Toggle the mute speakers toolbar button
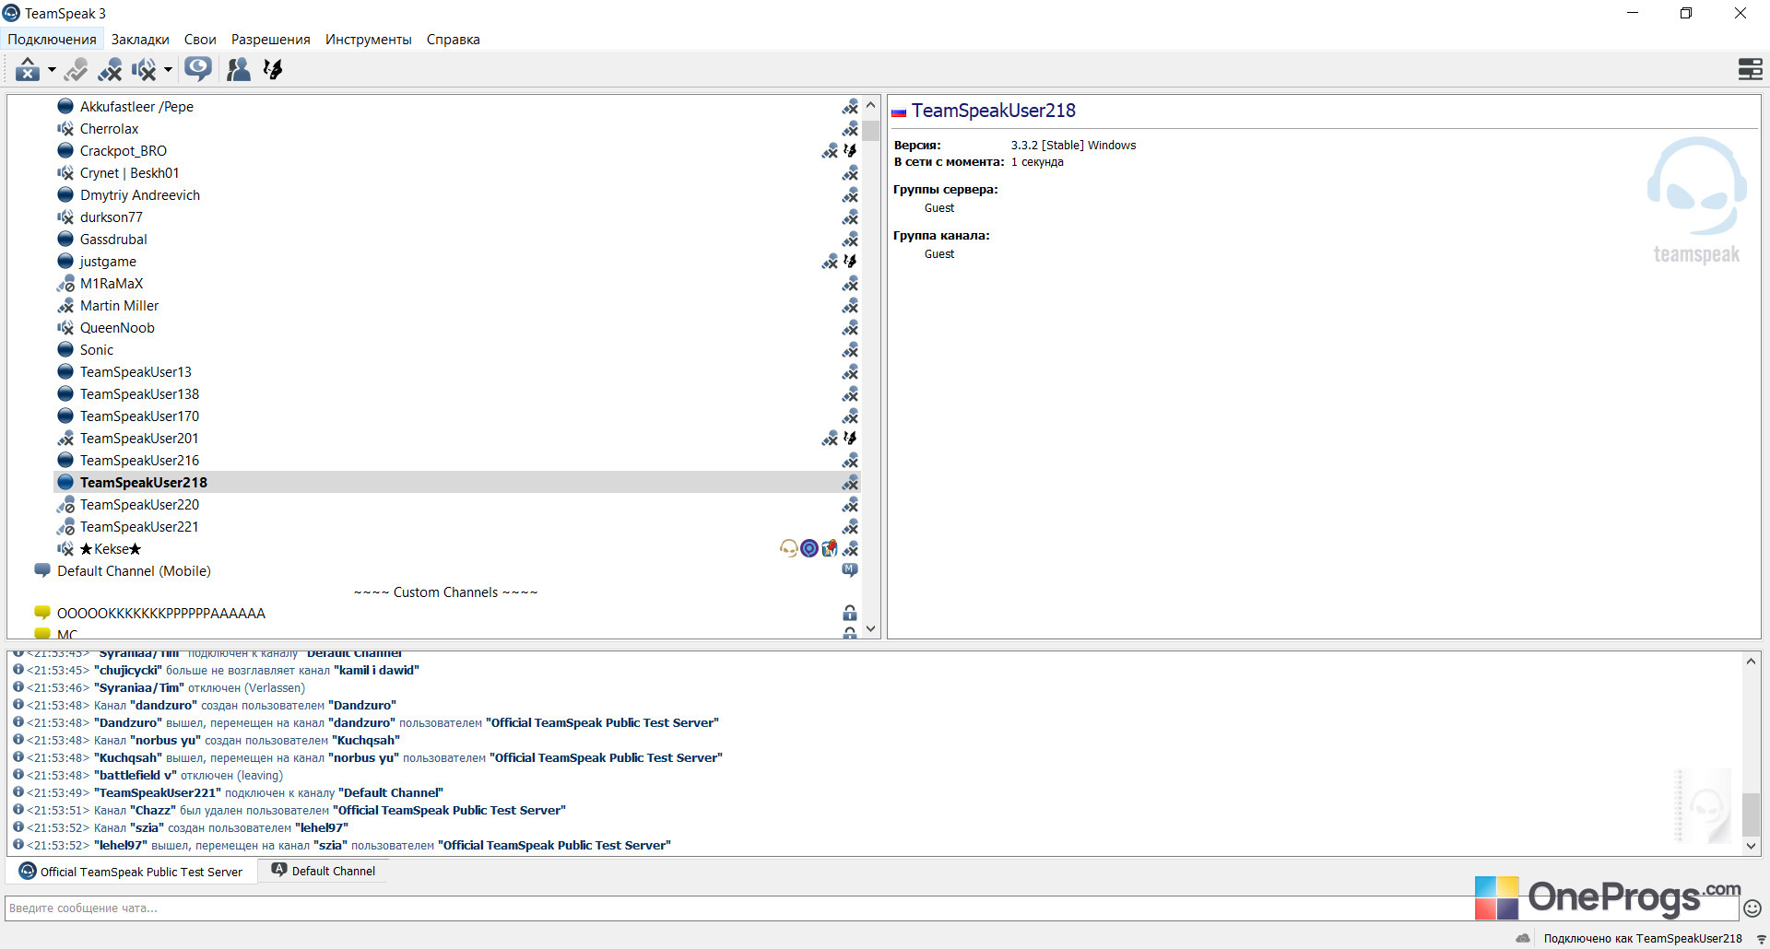The height and width of the screenshot is (949, 1770). (x=144, y=69)
